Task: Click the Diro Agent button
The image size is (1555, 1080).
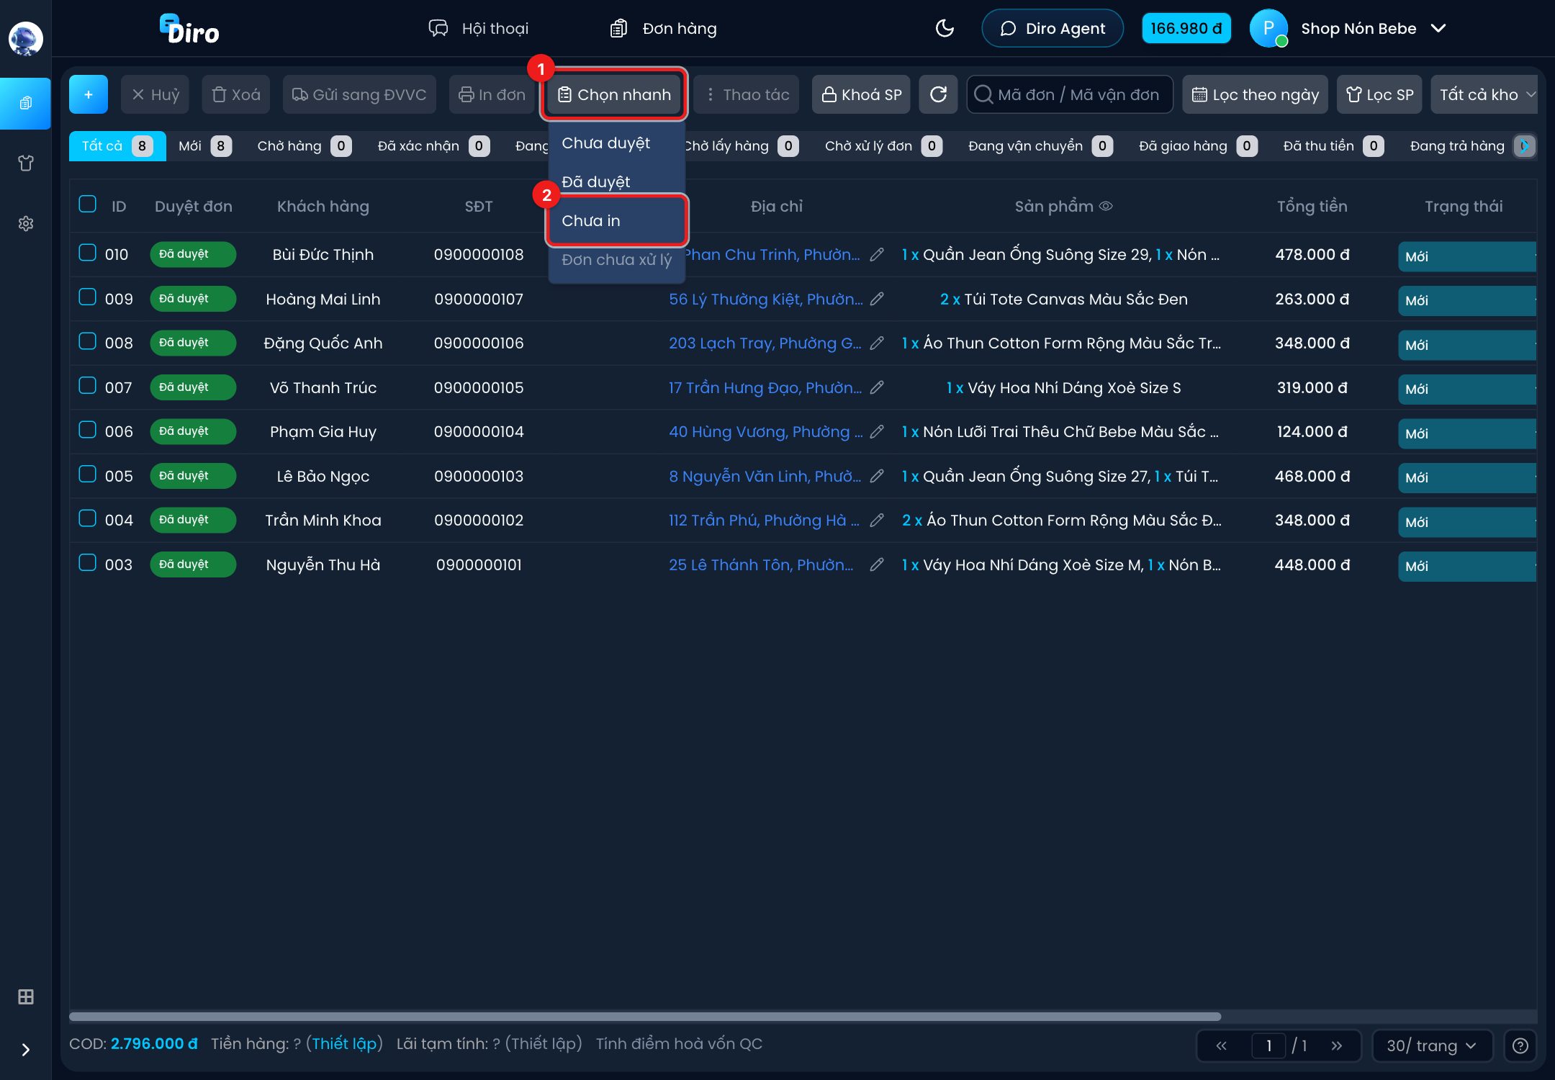Action: coord(1053,28)
